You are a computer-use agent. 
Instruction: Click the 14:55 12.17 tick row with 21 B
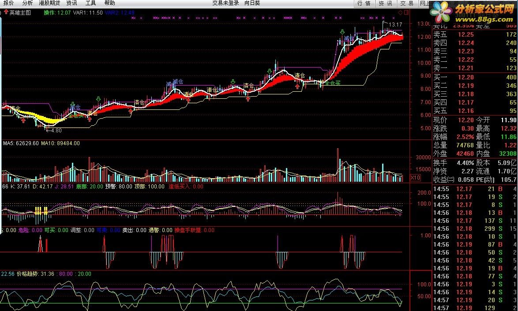coord(475,189)
